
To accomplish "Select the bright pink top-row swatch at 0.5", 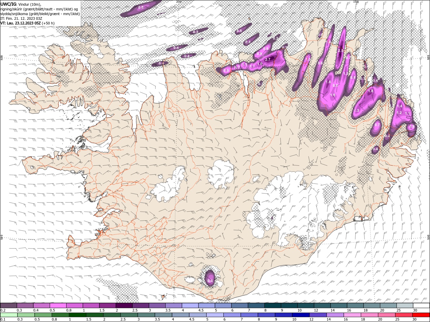I will [58, 306].
